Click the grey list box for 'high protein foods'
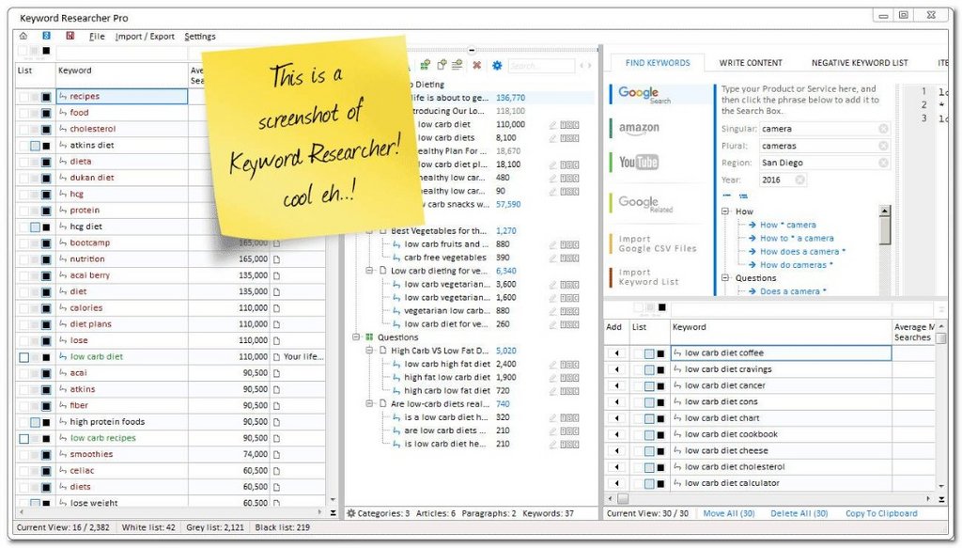The width and height of the screenshot is (962, 548). (x=35, y=422)
